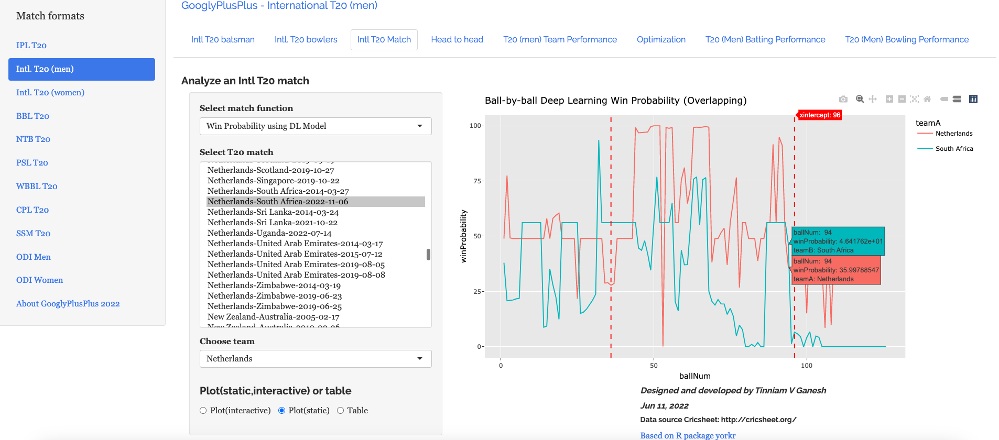Choose the Table radio option
Viewport: 999px width, 440px height.
(341, 411)
